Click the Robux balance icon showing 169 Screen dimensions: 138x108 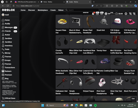pyautogui.click(x=106, y=14)
